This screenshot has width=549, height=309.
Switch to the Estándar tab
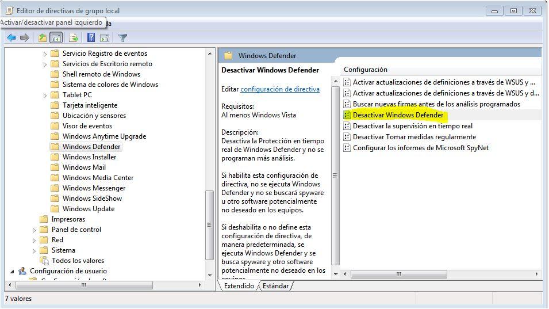pos(275,286)
